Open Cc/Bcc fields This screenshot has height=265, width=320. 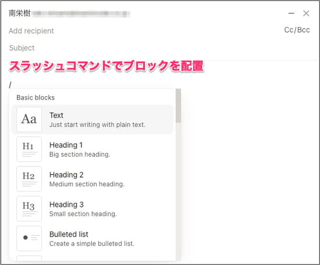click(x=297, y=30)
